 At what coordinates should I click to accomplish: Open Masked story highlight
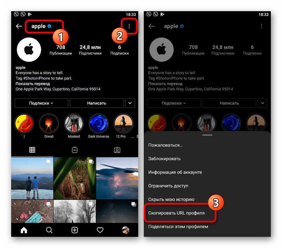(74, 123)
